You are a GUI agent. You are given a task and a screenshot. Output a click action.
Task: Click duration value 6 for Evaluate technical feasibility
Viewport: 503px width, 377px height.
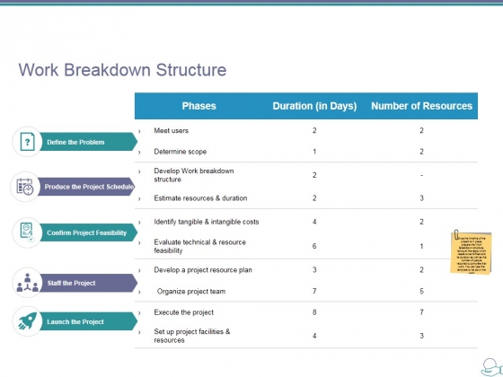coord(314,246)
